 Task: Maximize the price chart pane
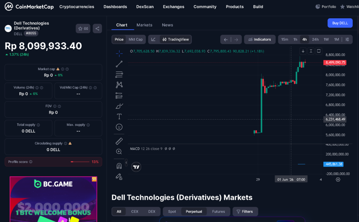(319, 51)
